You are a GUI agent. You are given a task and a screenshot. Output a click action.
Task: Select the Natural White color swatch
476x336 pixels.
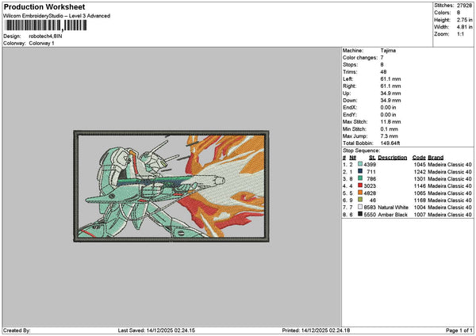(x=360, y=207)
